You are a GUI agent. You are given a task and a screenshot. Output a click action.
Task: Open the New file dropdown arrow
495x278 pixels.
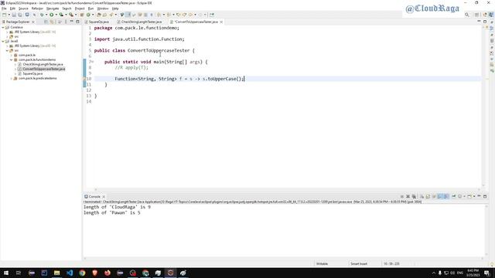click(9, 15)
